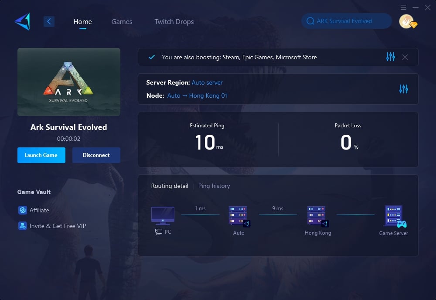The width and height of the screenshot is (436, 300).
Task: Click the Estimated Ping label
Action: 207,126
